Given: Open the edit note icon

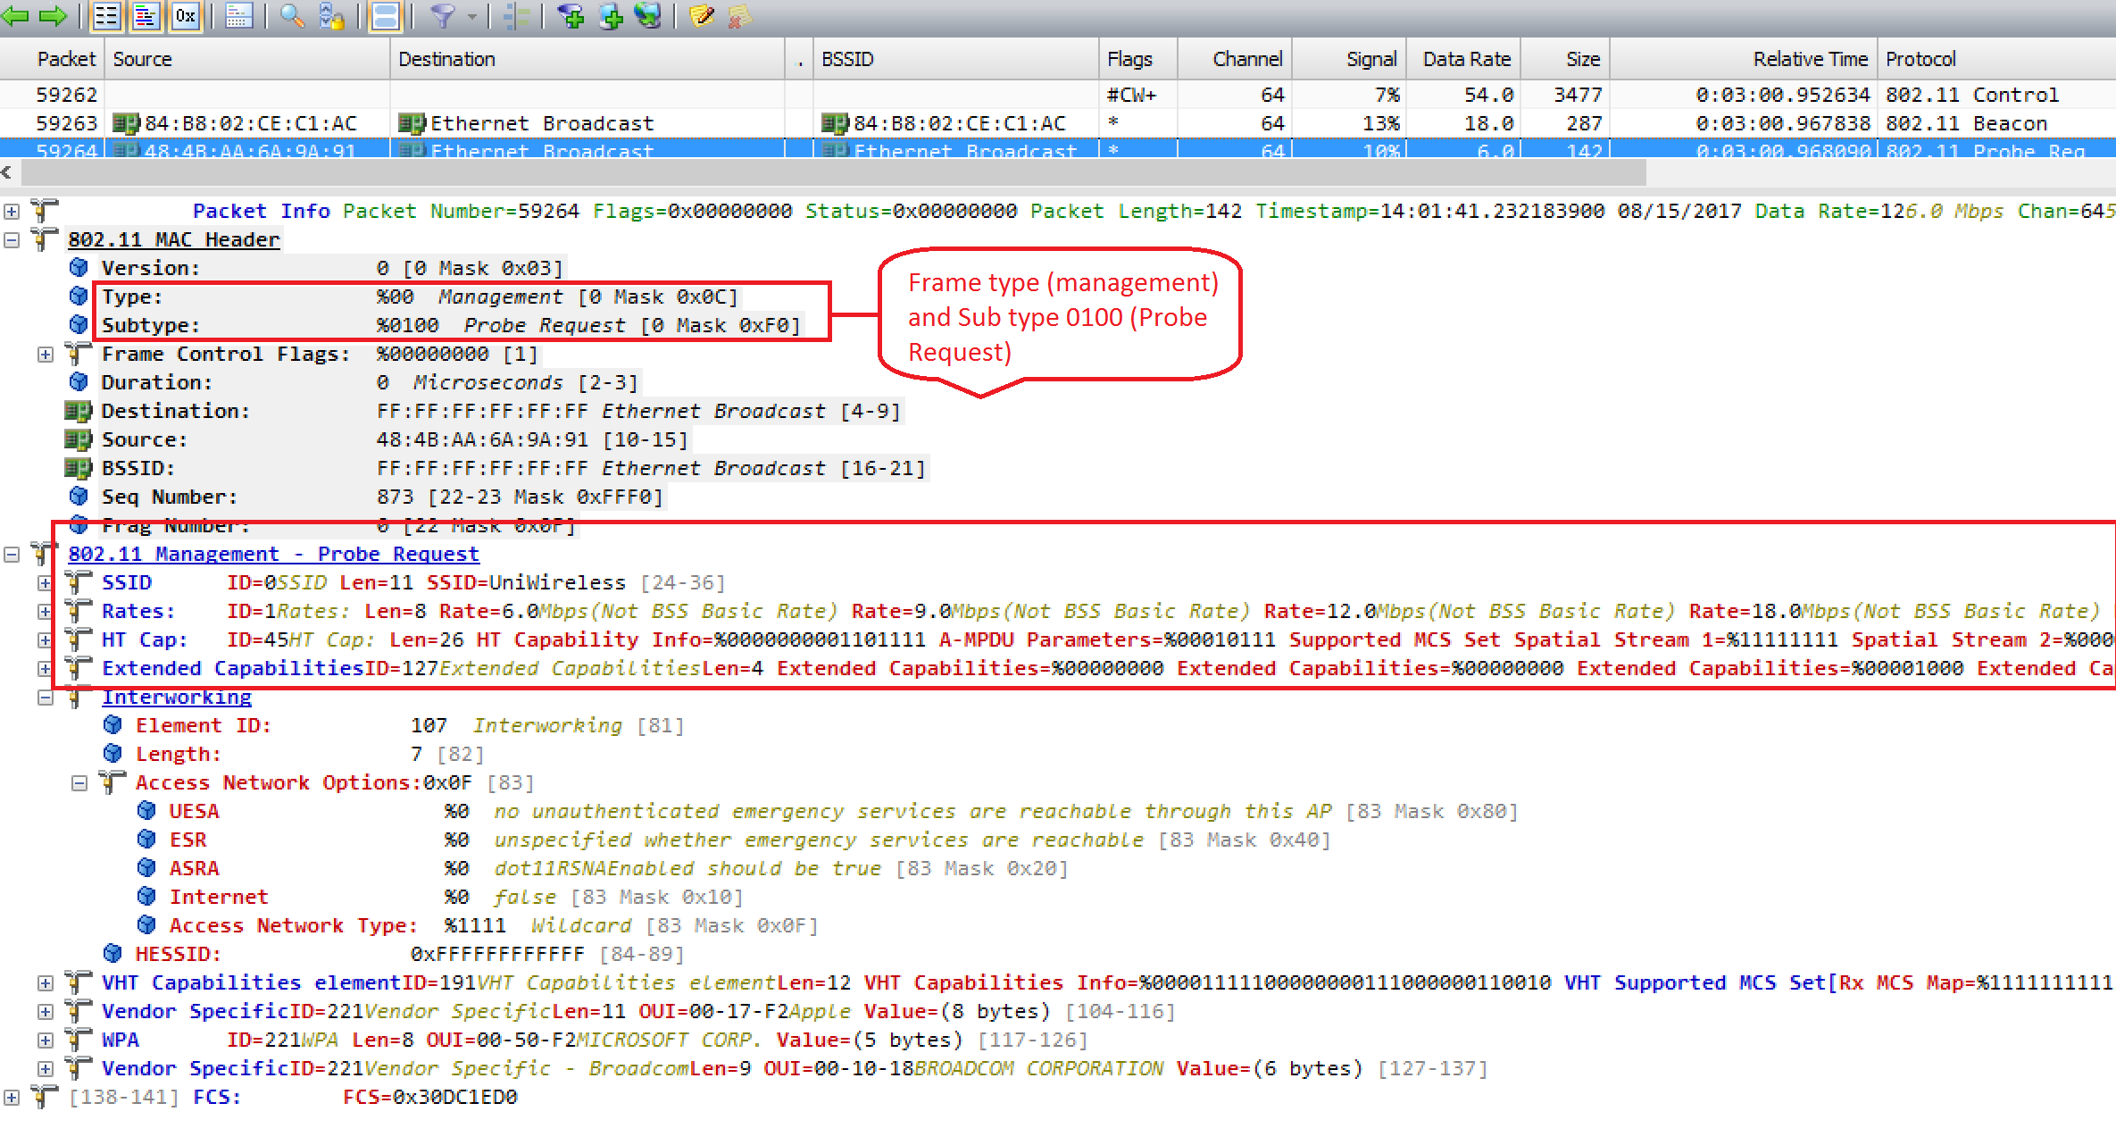Looking at the screenshot, I should coord(702,16).
